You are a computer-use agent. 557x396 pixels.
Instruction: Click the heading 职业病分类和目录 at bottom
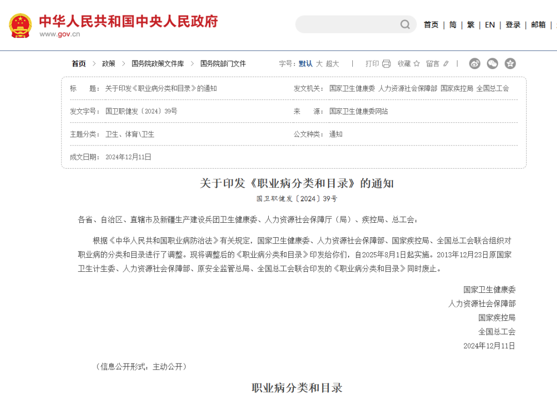point(297,388)
